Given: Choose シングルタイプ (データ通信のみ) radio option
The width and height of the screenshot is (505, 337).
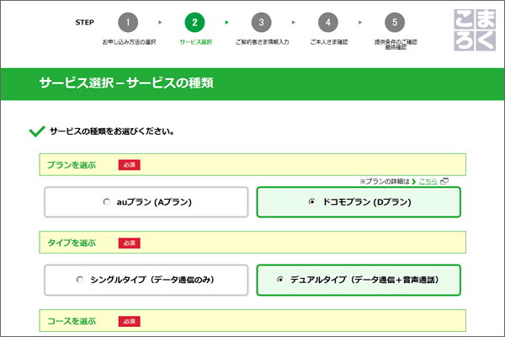Looking at the screenshot, I should pos(80,280).
